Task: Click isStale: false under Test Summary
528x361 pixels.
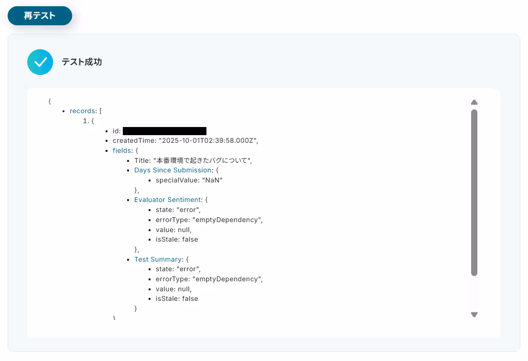Action: coord(177,299)
